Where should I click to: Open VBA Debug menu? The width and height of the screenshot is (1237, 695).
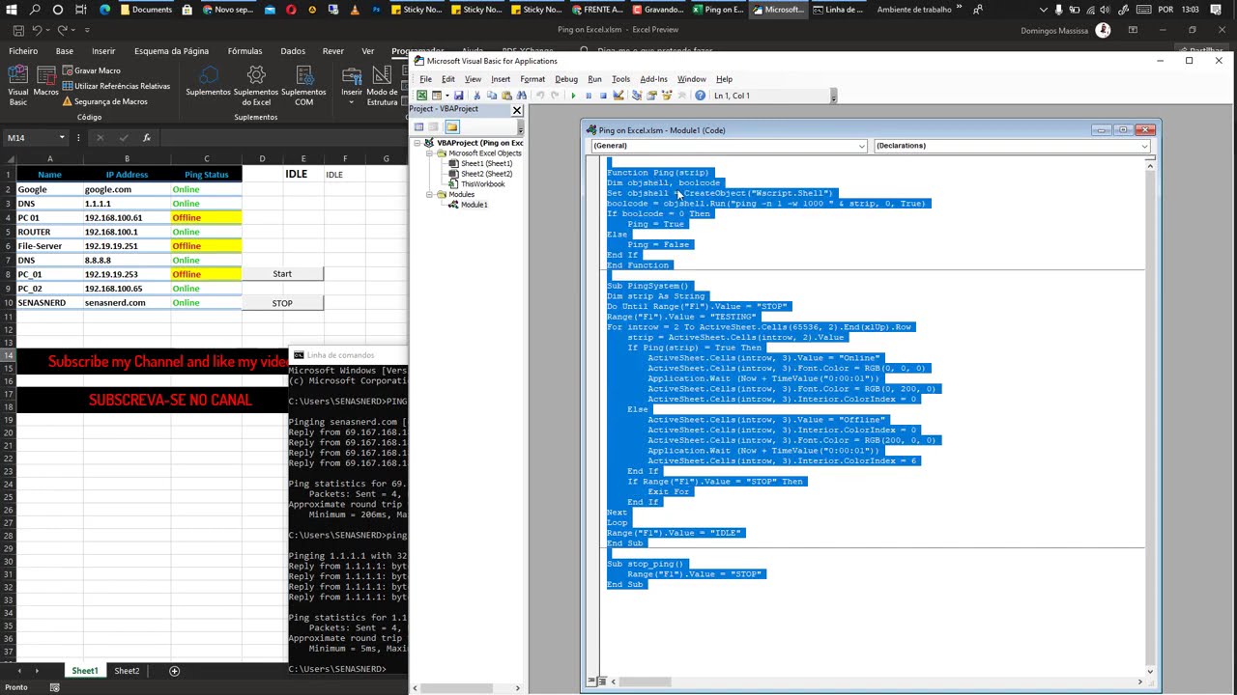[x=566, y=79]
